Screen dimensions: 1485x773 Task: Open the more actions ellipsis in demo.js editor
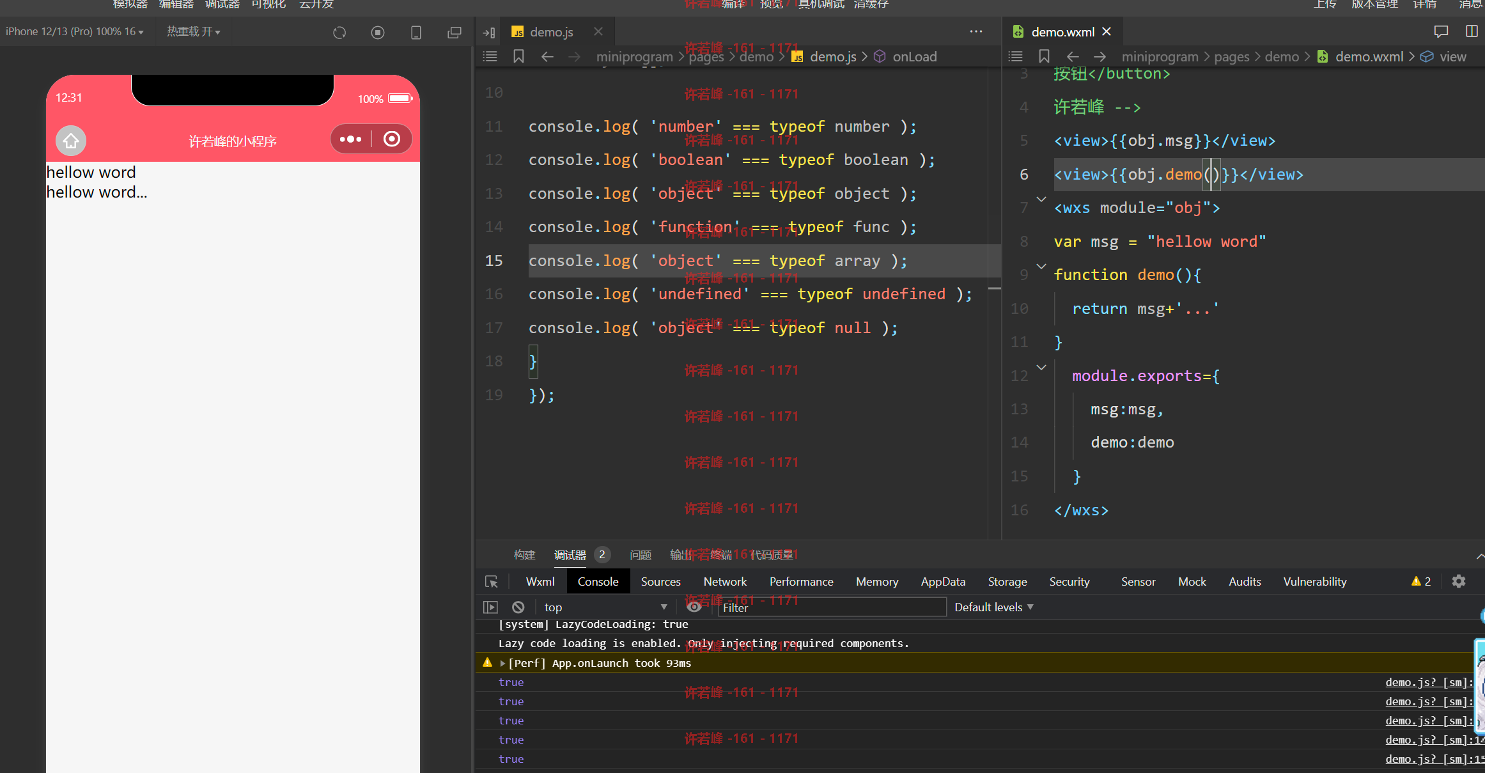coord(976,31)
